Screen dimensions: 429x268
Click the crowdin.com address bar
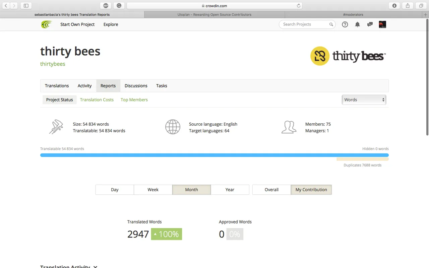(214, 6)
